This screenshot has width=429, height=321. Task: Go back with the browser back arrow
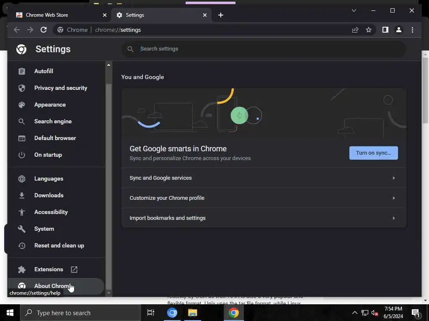17,30
